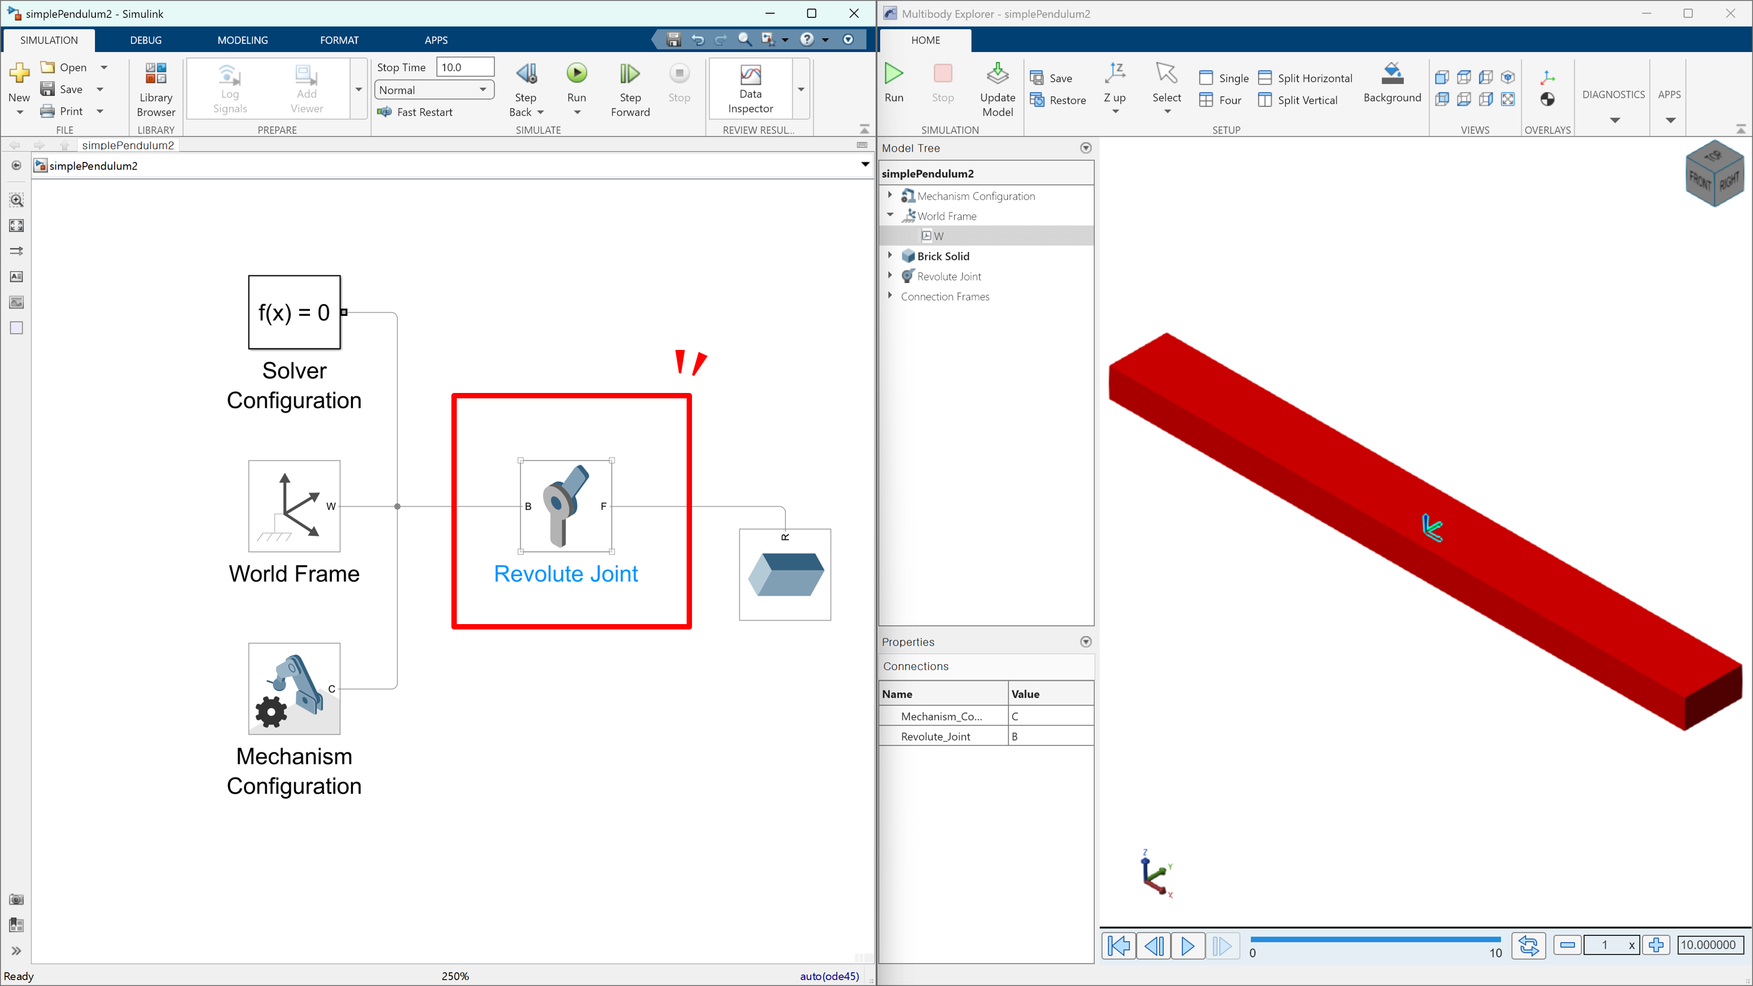Click the Restore button

(x=1057, y=100)
